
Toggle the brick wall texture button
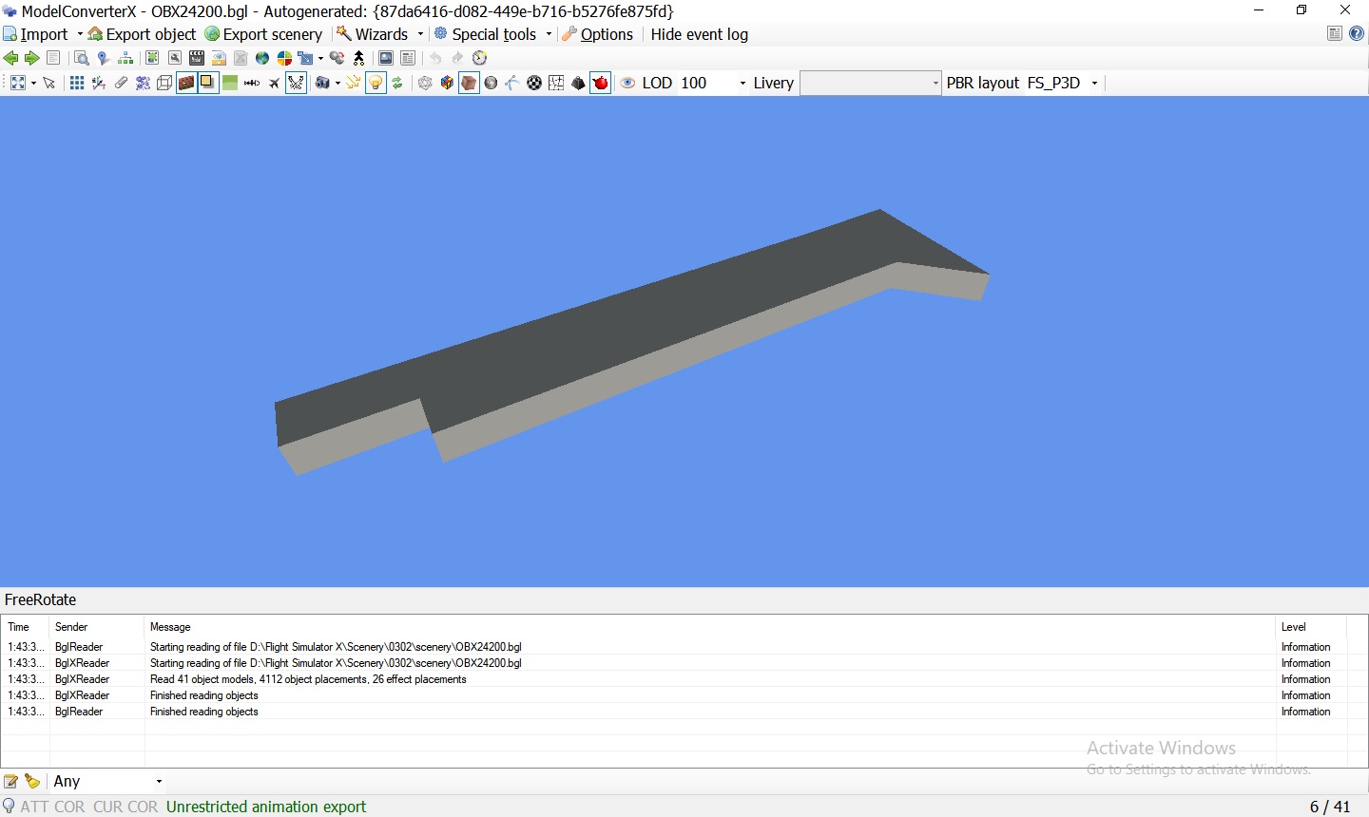point(186,83)
